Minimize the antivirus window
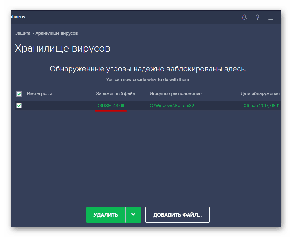This screenshot has height=237, width=291. click(271, 19)
